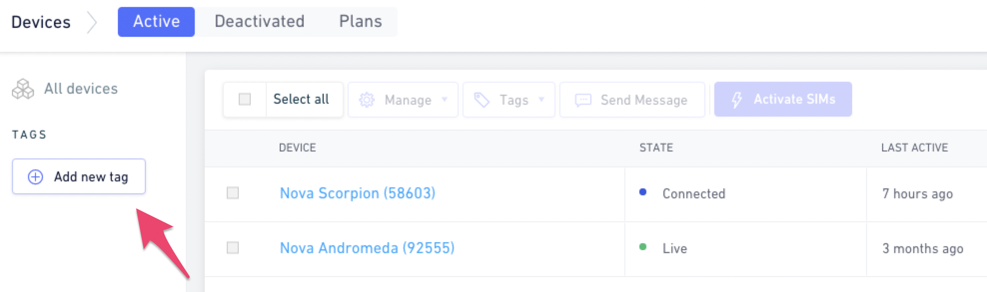Click the green Live status dot
Viewport: 987px width, 292px height.
click(643, 247)
